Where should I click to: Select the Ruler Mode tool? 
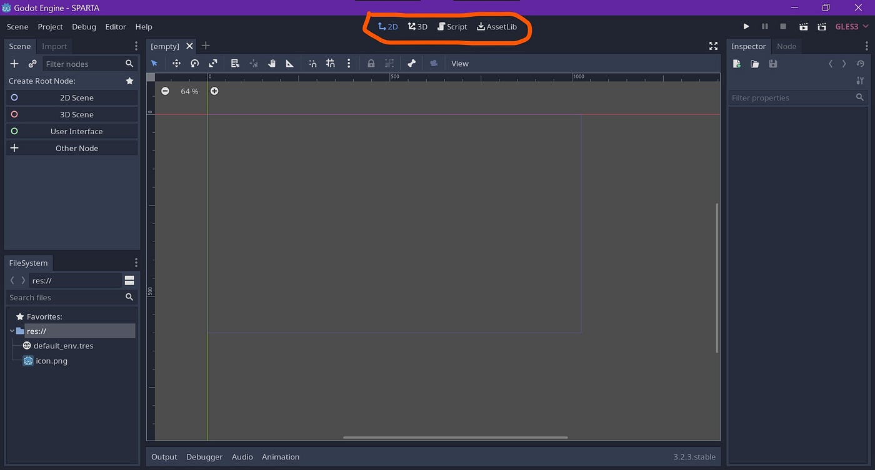[290, 63]
